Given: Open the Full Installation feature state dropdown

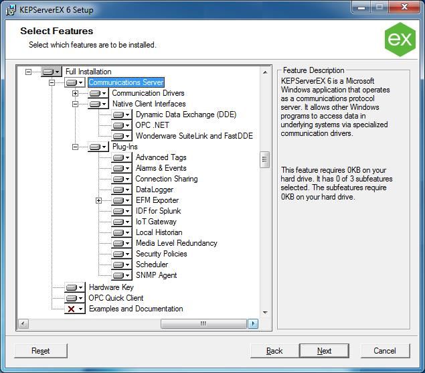Looking at the screenshot, I should [52, 72].
